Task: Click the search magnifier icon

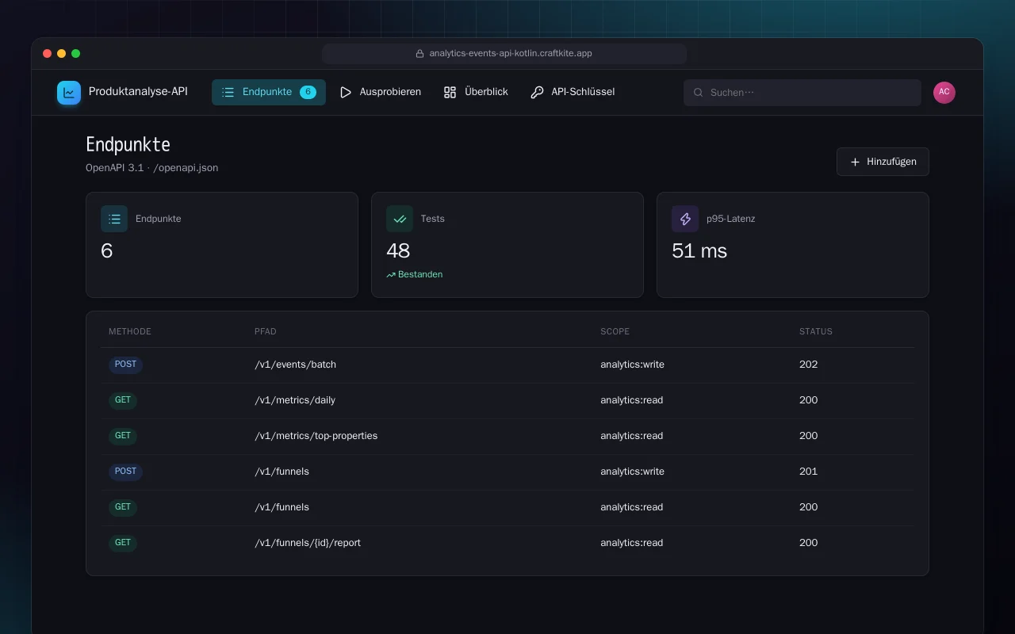Action: pos(699,93)
